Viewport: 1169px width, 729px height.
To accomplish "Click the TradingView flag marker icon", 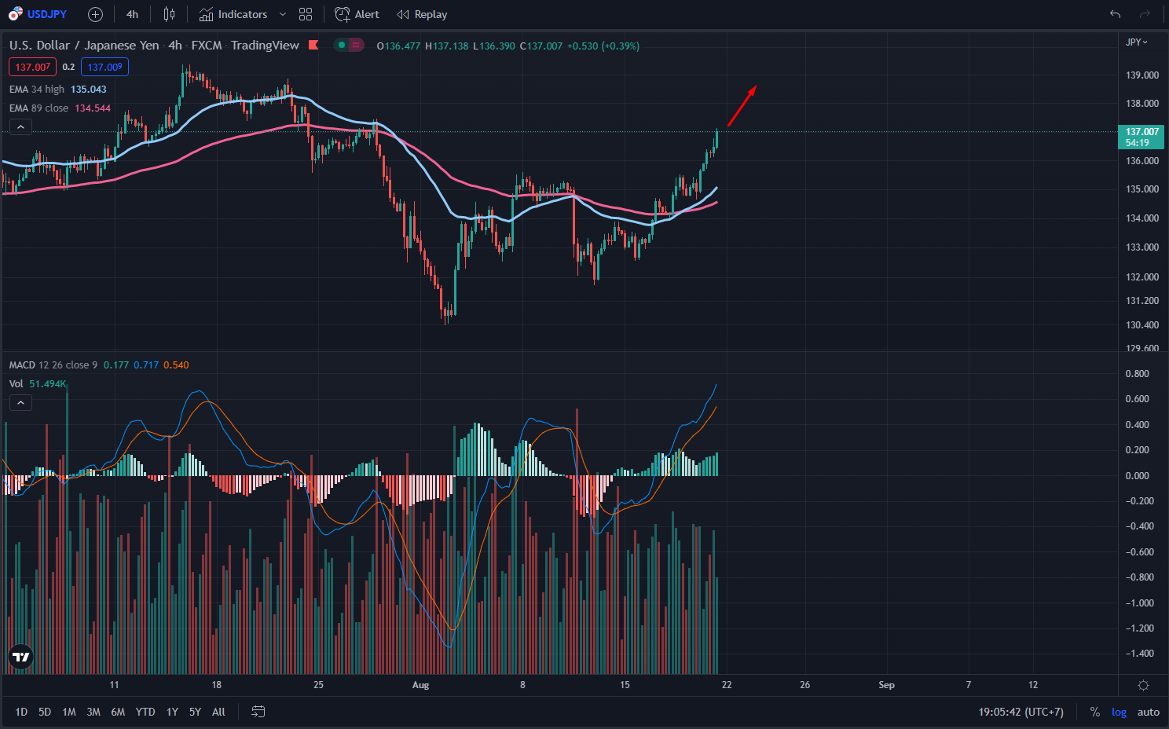I will [313, 45].
